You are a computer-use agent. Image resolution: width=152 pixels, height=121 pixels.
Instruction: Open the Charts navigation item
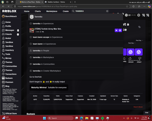(x=38, y=11)
